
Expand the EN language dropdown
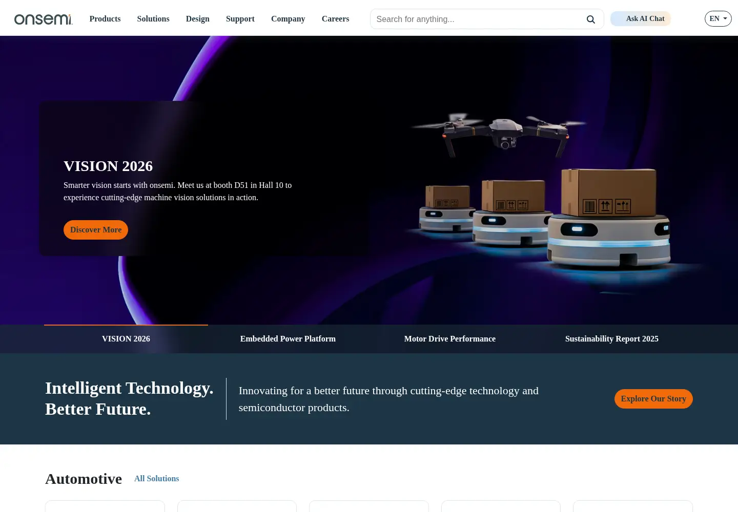(718, 19)
